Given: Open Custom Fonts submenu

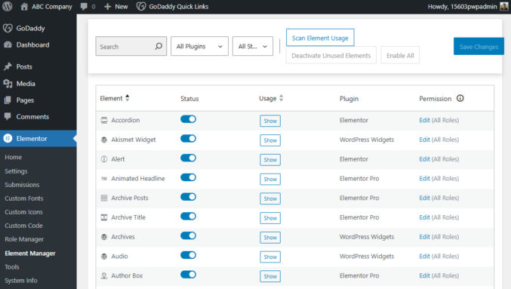Looking at the screenshot, I should pos(24,198).
